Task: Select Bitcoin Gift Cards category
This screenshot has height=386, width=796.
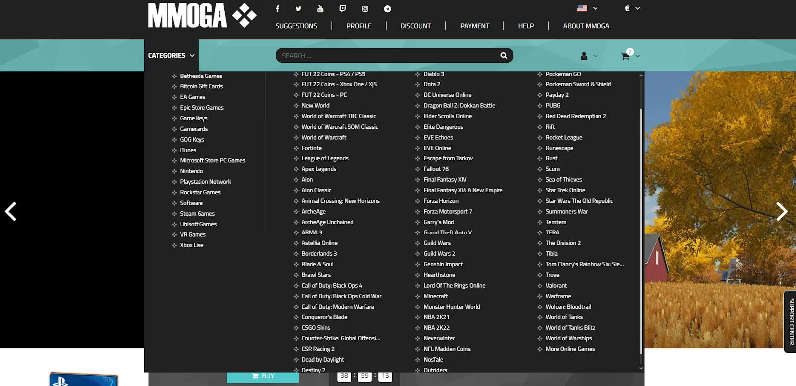Action: point(201,86)
